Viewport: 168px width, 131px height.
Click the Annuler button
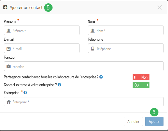click(x=133, y=121)
